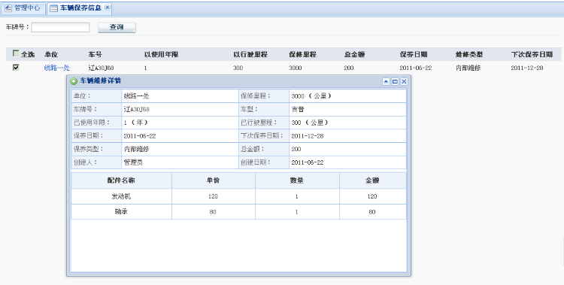This screenshot has height=285, width=564.
Task: Click the 维修类型 column header
Action: [x=469, y=55]
